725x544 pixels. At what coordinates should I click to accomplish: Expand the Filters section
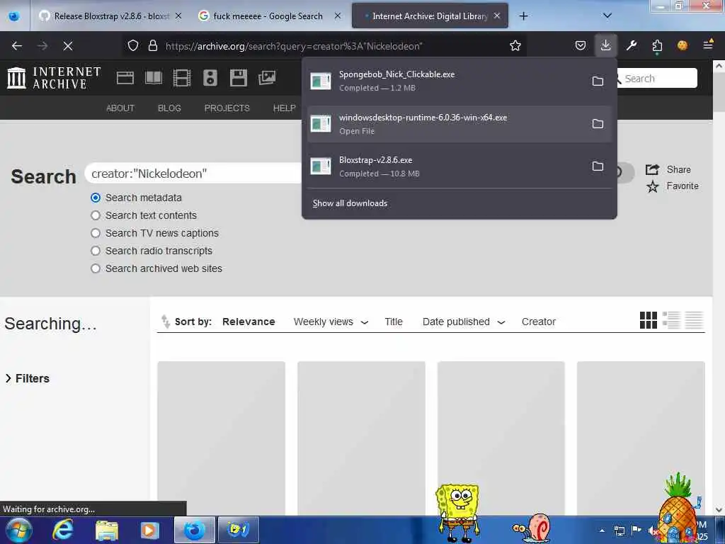(28, 378)
